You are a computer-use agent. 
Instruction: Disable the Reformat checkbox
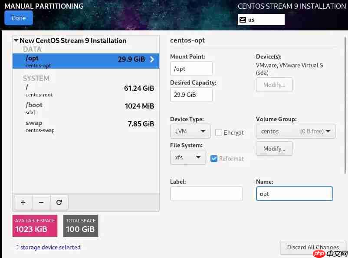(214, 159)
